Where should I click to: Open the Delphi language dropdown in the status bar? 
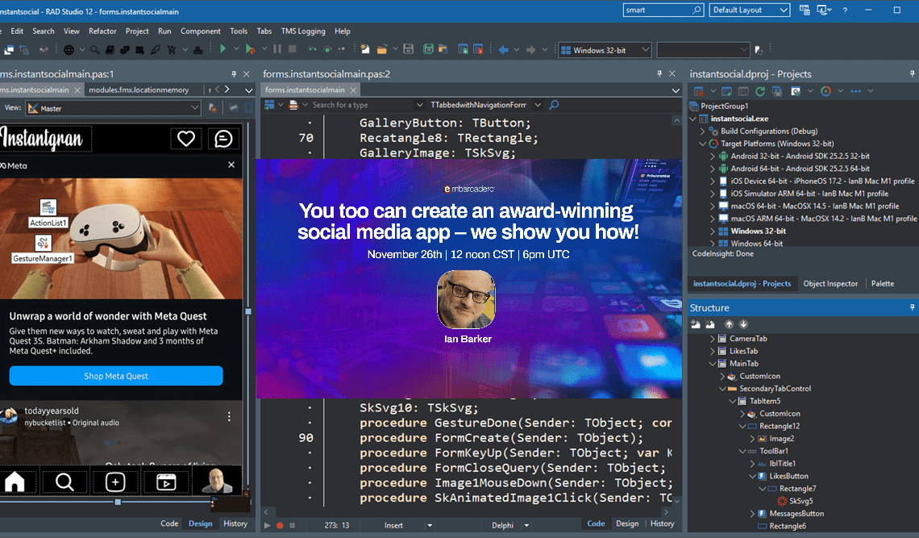(526, 525)
